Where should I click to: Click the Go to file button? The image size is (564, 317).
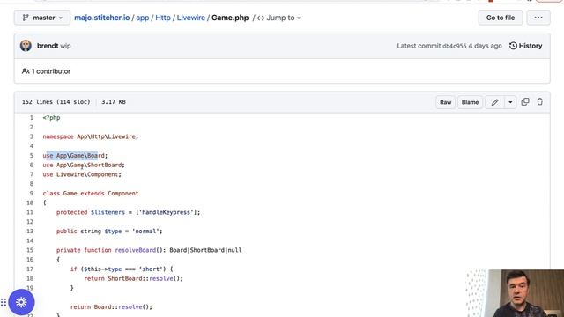(501, 18)
